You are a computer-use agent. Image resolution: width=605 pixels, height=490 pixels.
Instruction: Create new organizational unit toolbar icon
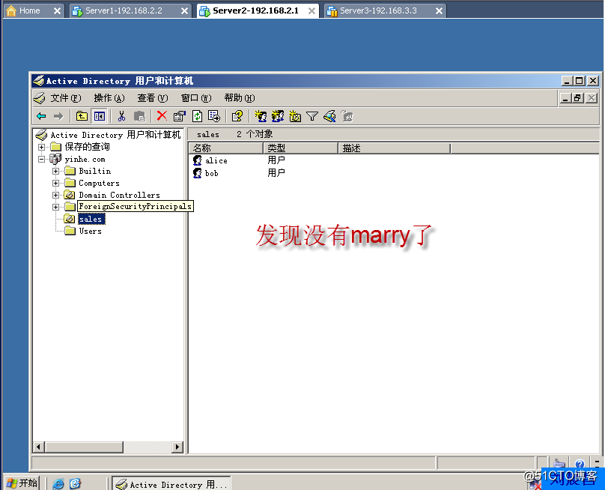point(295,116)
